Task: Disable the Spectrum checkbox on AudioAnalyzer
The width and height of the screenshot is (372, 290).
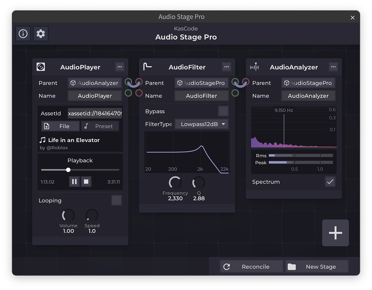Action: pos(329,181)
